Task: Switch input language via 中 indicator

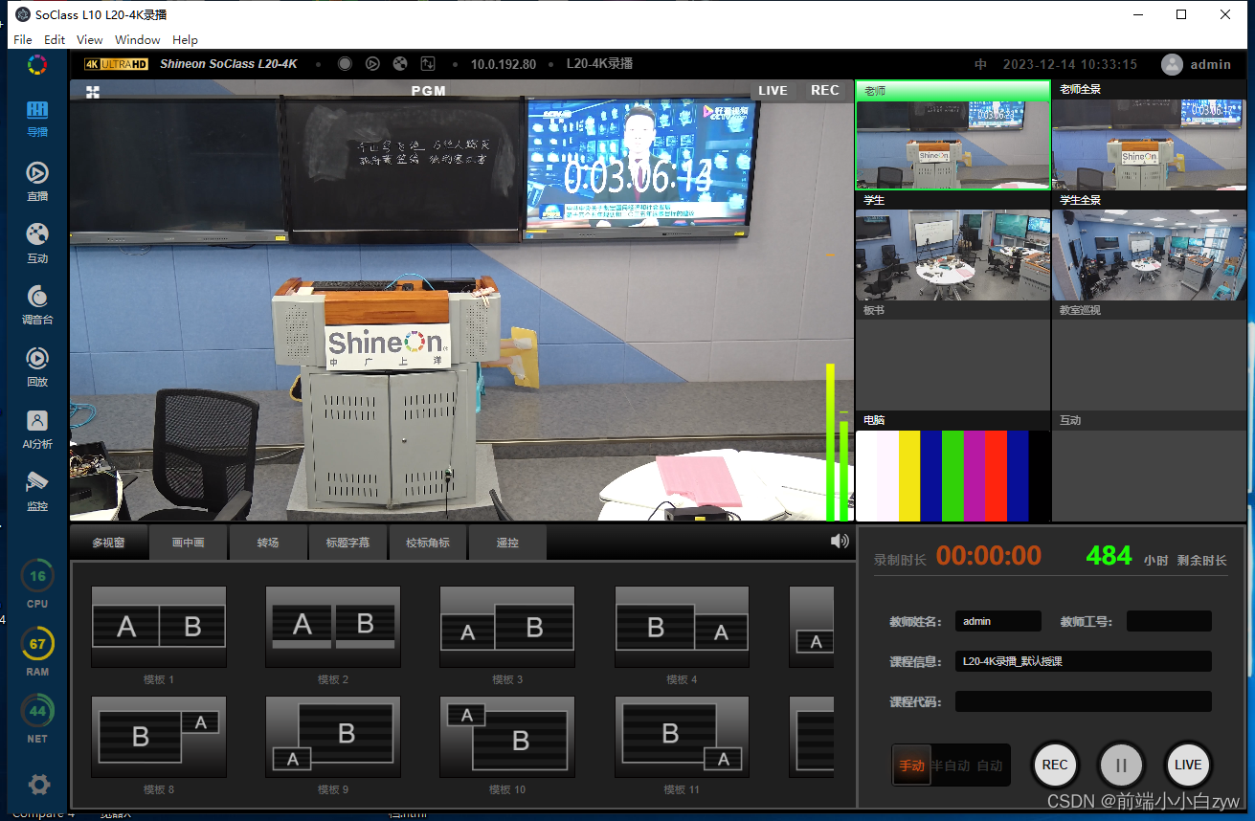Action: [x=980, y=64]
